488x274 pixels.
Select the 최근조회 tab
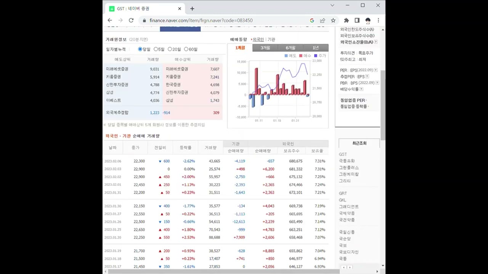click(359, 143)
